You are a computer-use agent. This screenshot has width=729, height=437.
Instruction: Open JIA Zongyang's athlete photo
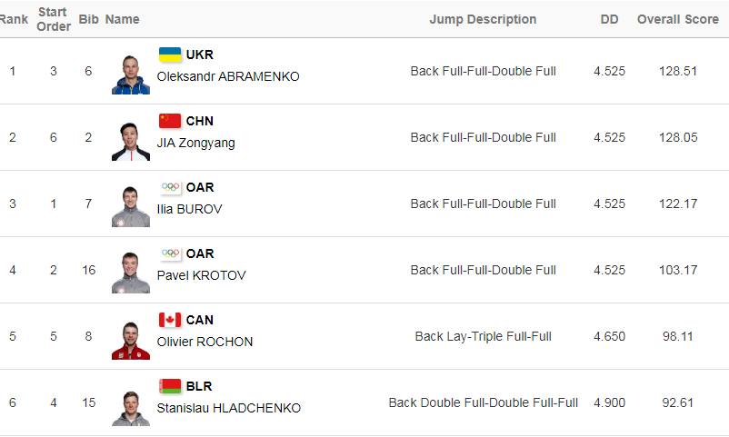(131, 142)
